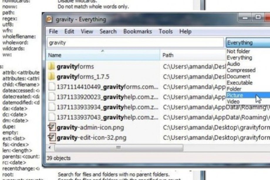Click path cell of 1371133937043_gravityhelp file
This screenshot has width=270, height=180.
click(x=217, y=117)
